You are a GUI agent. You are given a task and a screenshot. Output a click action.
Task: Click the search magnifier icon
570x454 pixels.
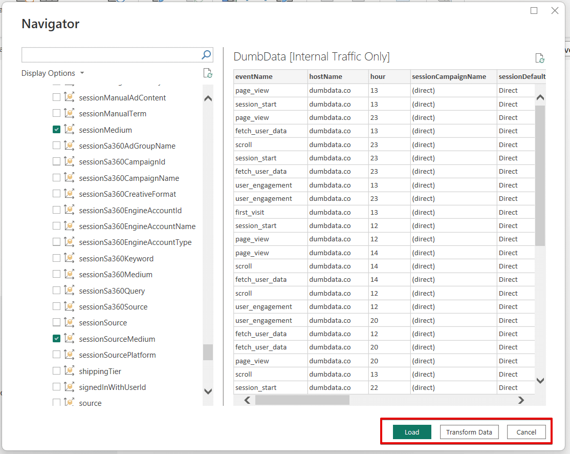pos(206,54)
